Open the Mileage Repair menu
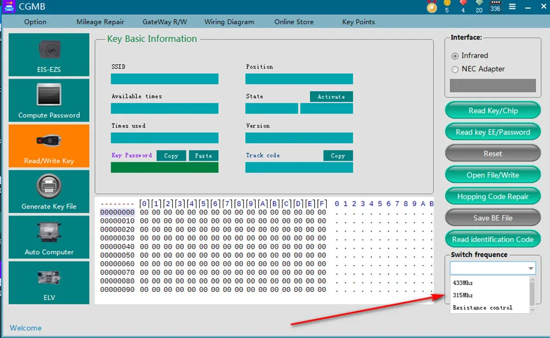This screenshot has width=550, height=338. point(100,22)
